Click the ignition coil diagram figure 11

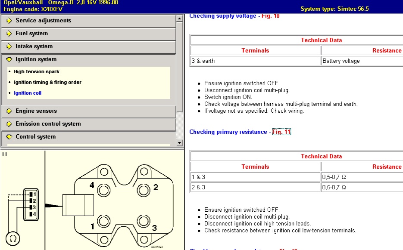click(92, 200)
